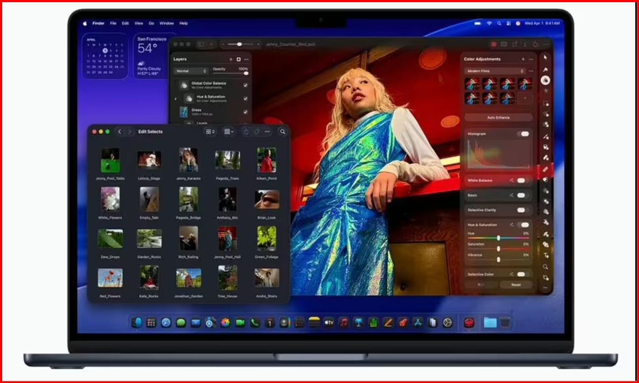This screenshot has width=639, height=383.
Task: Select the Crop tool in tools sidebar
Action: tap(546, 278)
